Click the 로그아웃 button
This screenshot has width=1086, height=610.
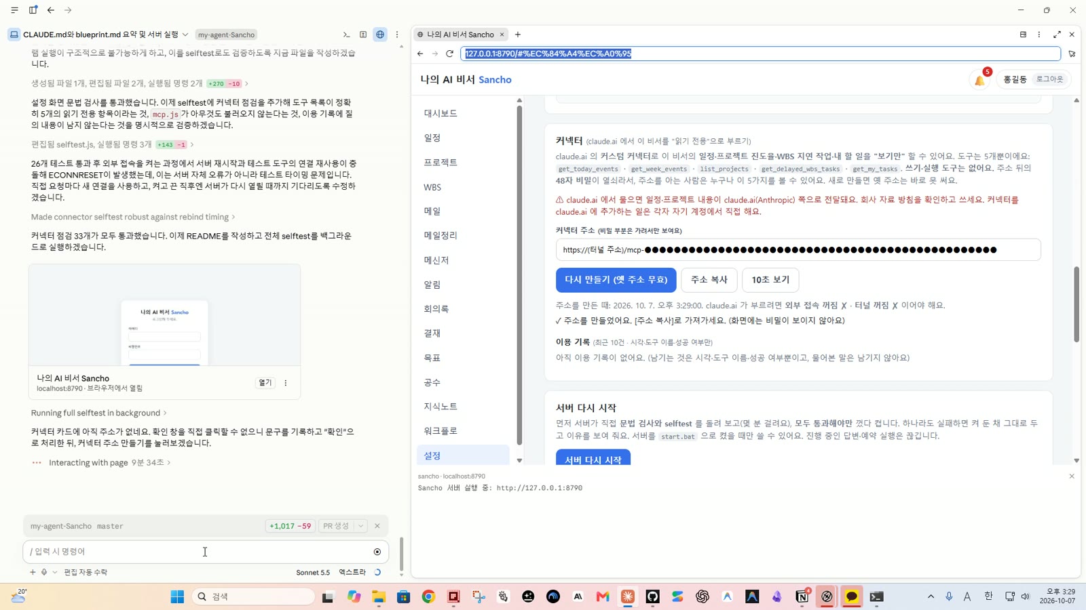1049,79
